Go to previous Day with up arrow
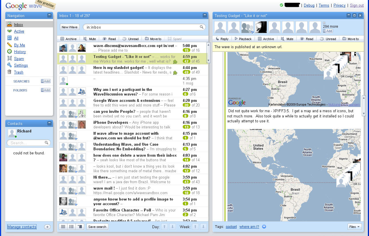 tap(165, 227)
